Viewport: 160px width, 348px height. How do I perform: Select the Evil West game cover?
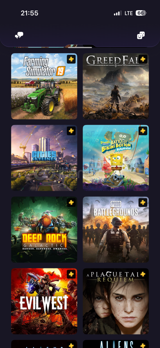coord(44,301)
